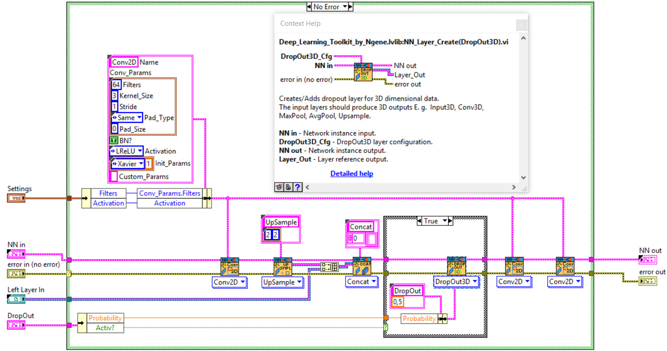Open the Xavier Init_Params dropdown
The height and width of the screenshot is (351, 667).
tap(127, 163)
